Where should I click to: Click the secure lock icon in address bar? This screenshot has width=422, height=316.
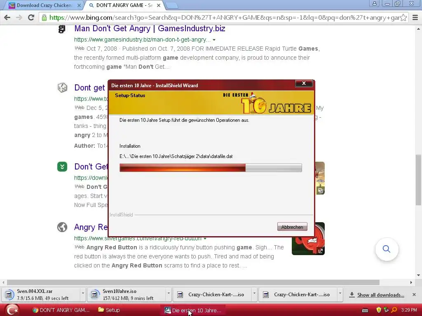coord(44,18)
